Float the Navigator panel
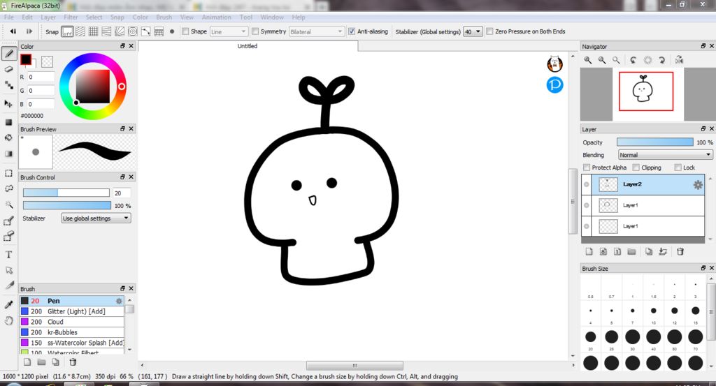Image resolution: width=716 pixels, height=386 pixels. 703,46
